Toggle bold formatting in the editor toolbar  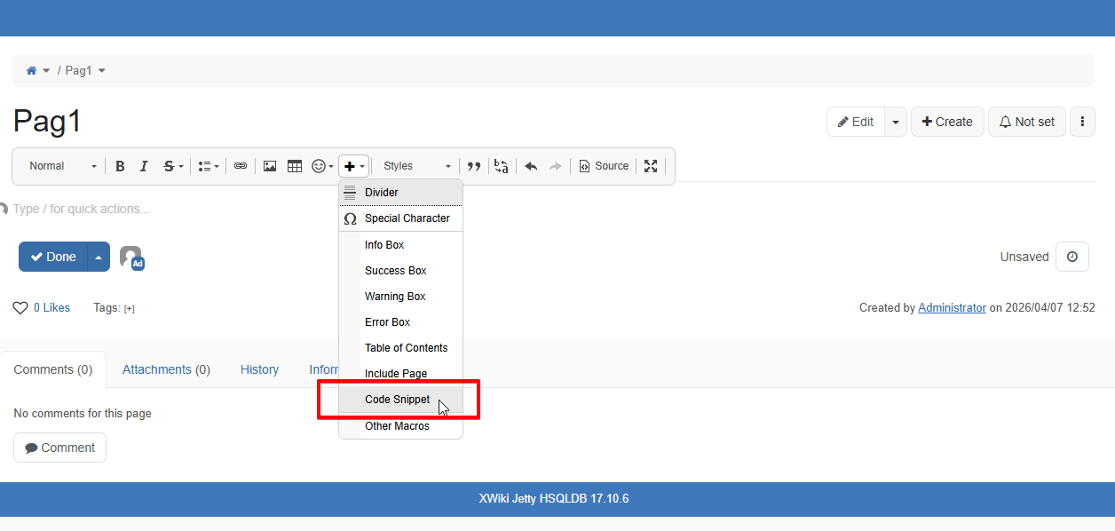click(120, 166)
